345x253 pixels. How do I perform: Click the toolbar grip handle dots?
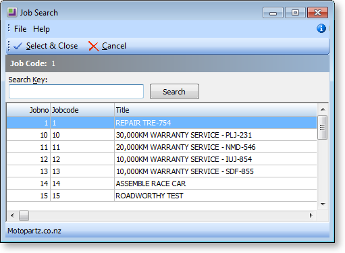9,46
